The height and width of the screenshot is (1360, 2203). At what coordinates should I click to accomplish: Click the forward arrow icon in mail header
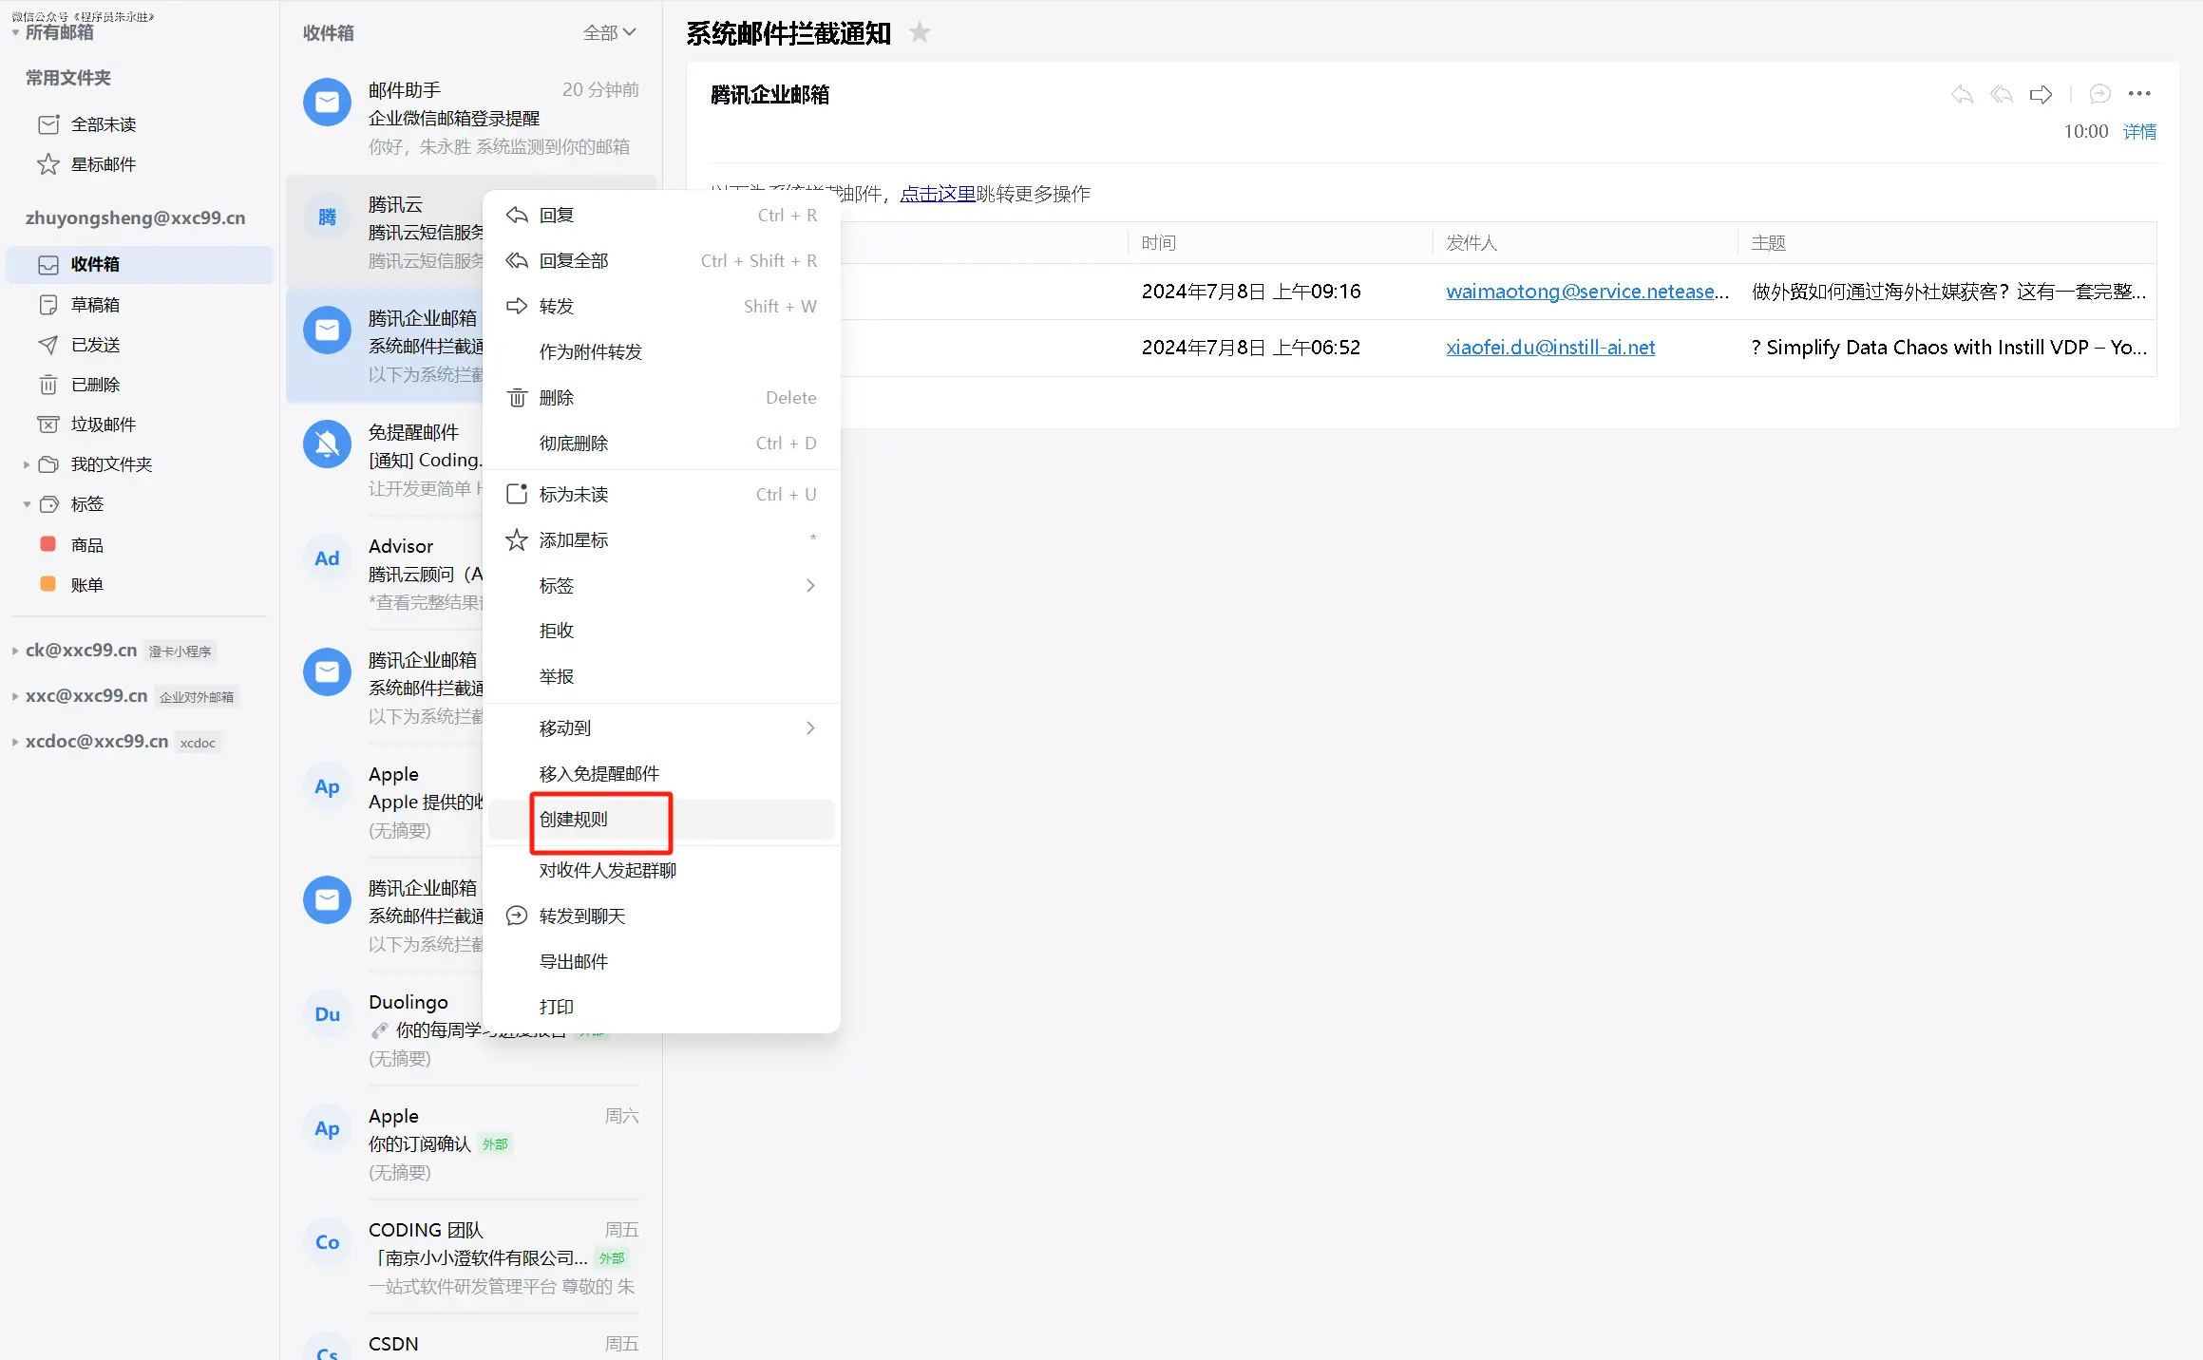point(2041,94)
